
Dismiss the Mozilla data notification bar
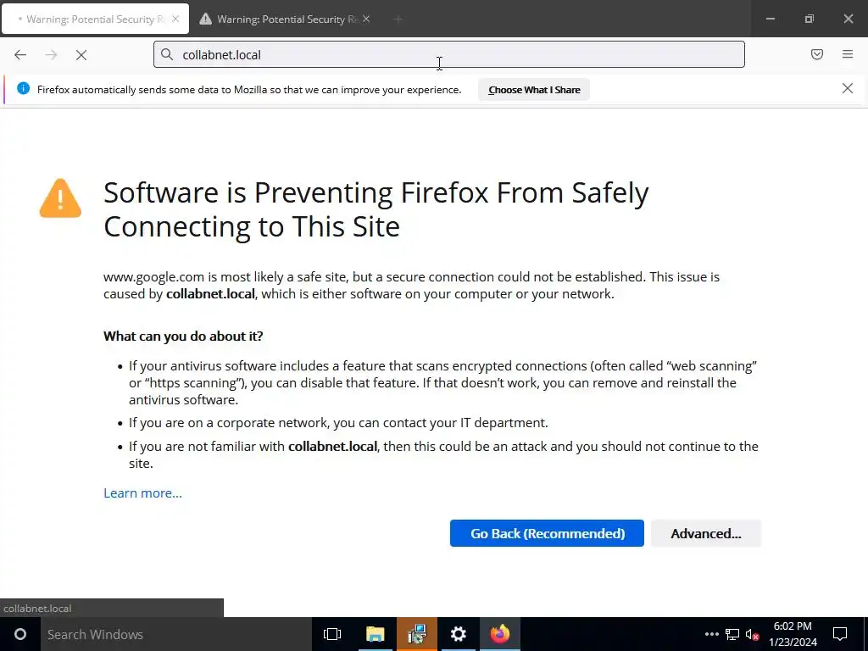point(848,88)
